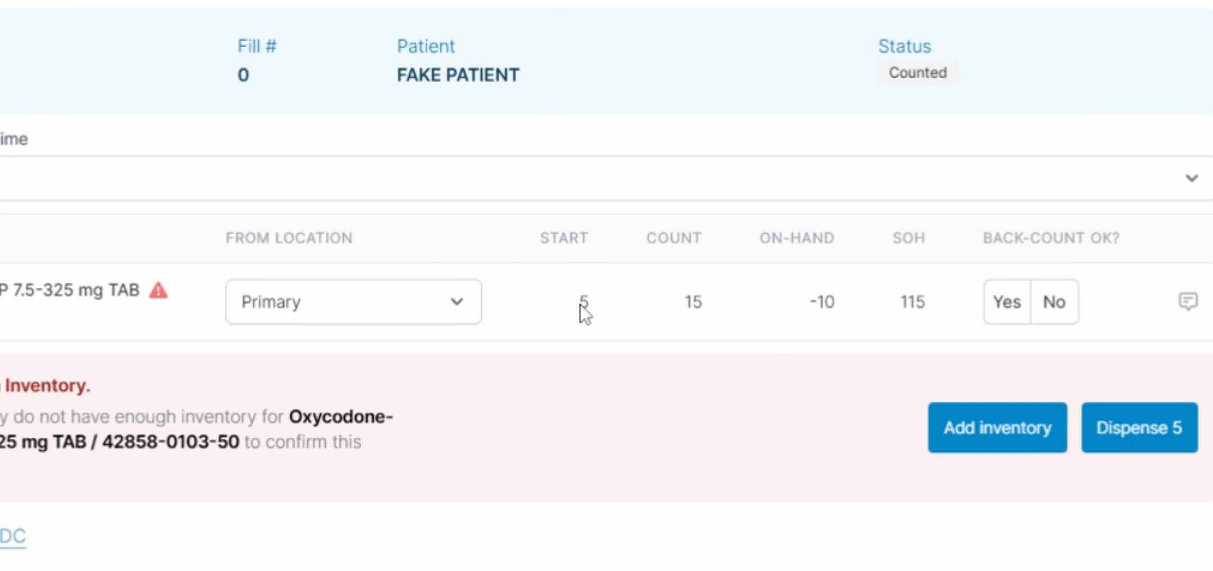This screenshot has height=571, width=1213.
Task: Select No for back-count OK
Action: tap(1054, 302)
